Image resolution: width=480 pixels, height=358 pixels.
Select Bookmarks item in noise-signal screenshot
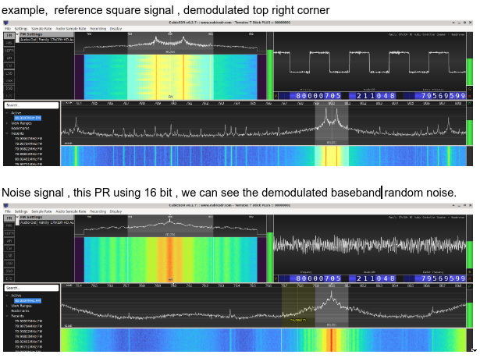click(20, 310)
